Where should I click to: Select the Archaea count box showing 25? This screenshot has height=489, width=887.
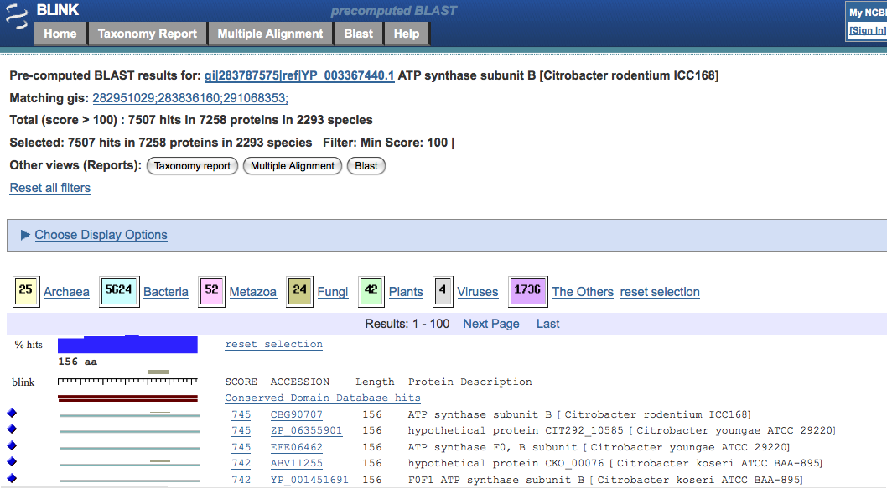tap(26, 291)
